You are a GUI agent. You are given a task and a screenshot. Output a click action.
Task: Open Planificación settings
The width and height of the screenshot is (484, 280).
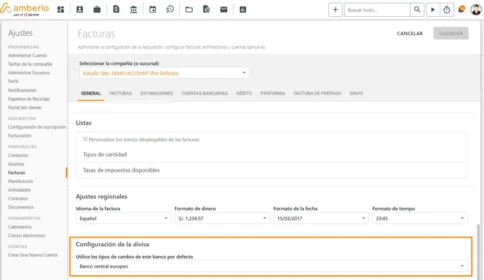click(x=20, y=182)
